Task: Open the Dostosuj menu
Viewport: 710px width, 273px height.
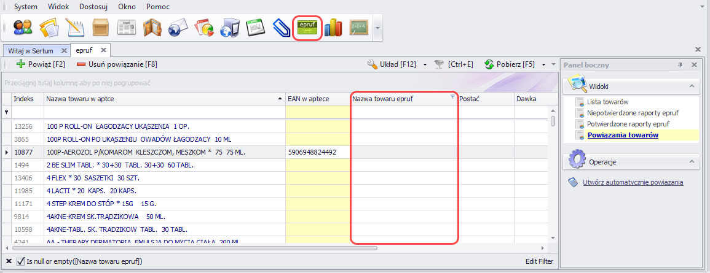Action: 94,6
